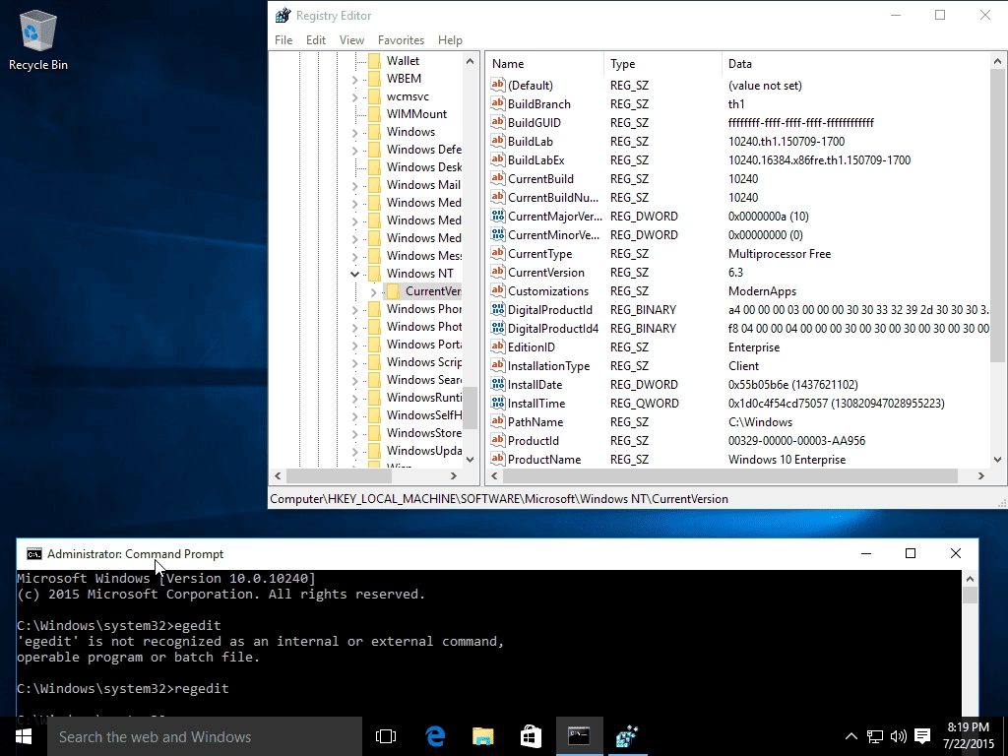Open the Help menu in Registry Editor
The width and height of the screenshot is (1008, 756).
450,39
